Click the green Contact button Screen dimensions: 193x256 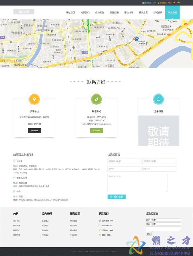(96, 131)
